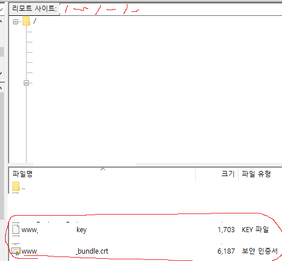Screen dimensions: 282x261
Task: Open the parent ".." folder entry
Action: pyautogui.click(x=19, y=186)
